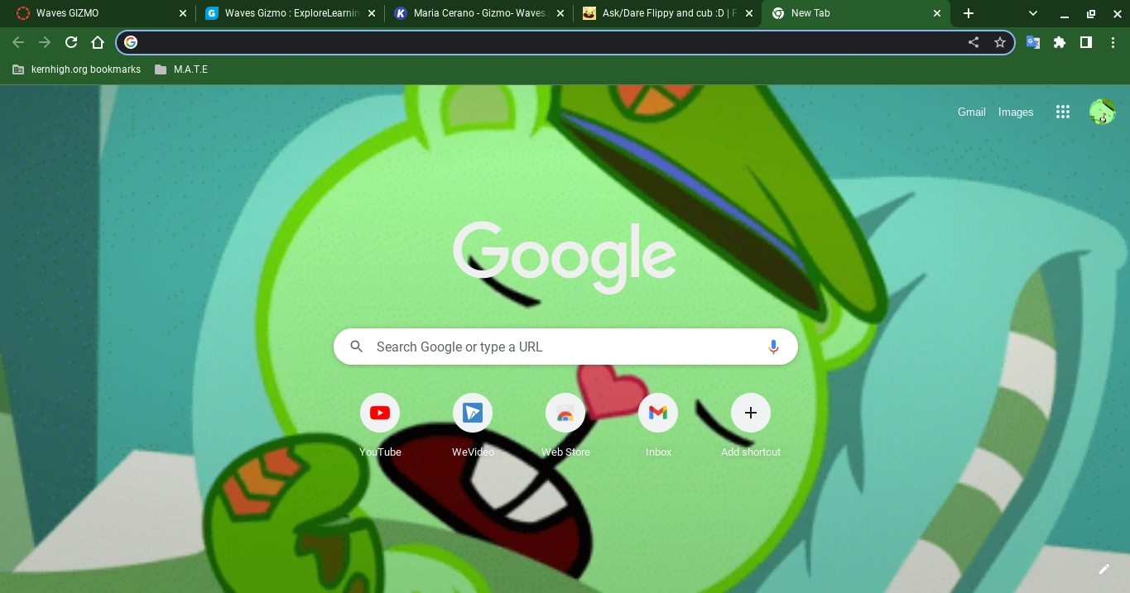Customize Chrome with the pencil button
This screenshot has height=593, width=1130.
(x=1104, y=569)
